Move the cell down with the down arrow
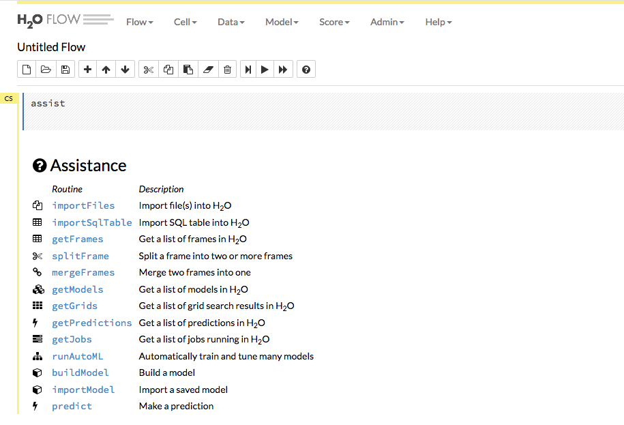Viewport: 624px width, 425px height. (x=125, y=70)
